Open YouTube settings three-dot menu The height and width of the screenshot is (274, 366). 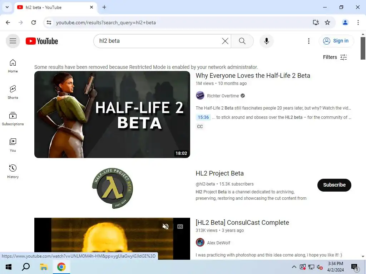tap(308, 41)
